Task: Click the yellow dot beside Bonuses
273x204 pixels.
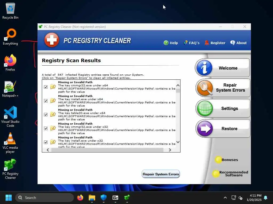Action: coord(218,160)
